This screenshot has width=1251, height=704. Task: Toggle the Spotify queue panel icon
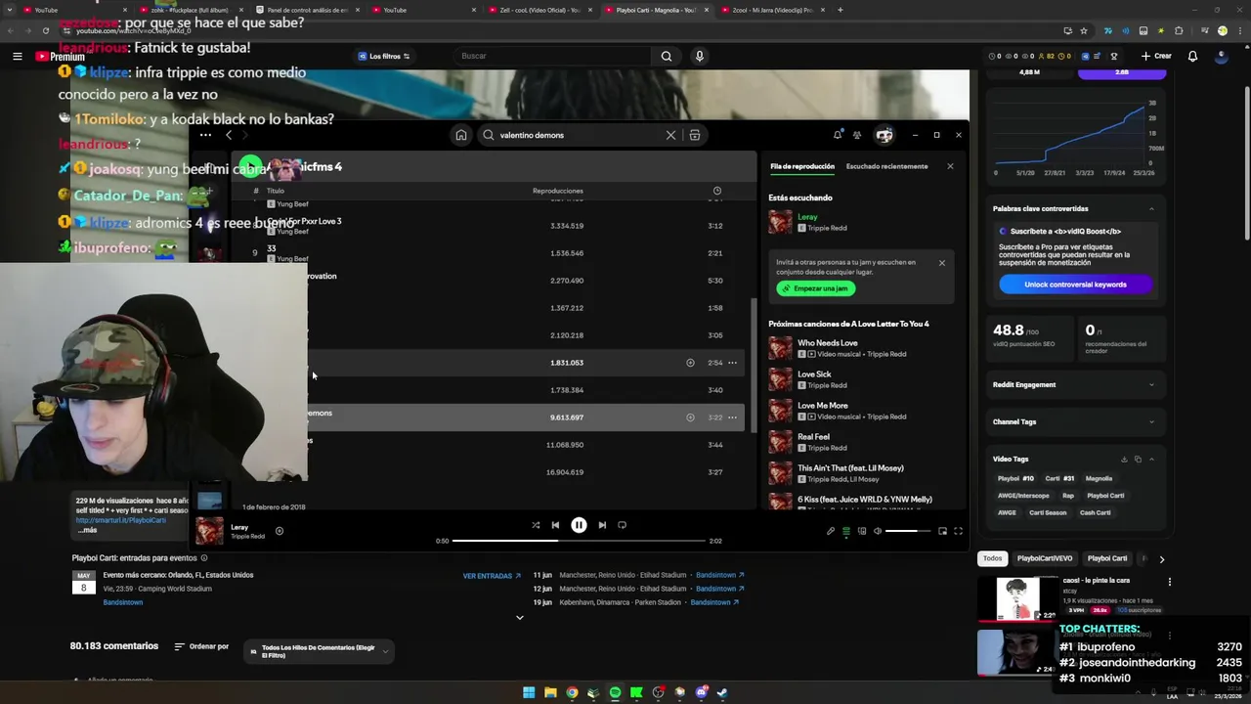point(846,531)
